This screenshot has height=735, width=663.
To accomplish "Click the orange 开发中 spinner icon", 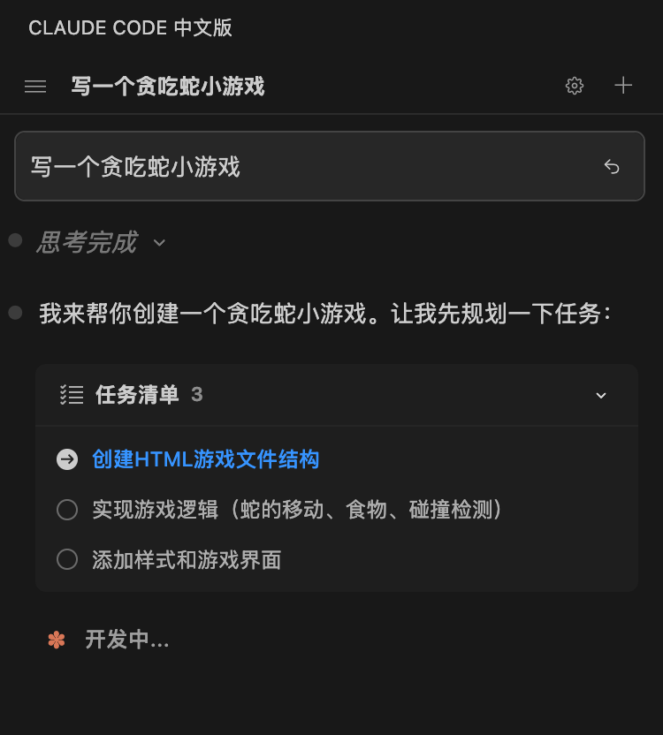I will click(x=57, y=640).
